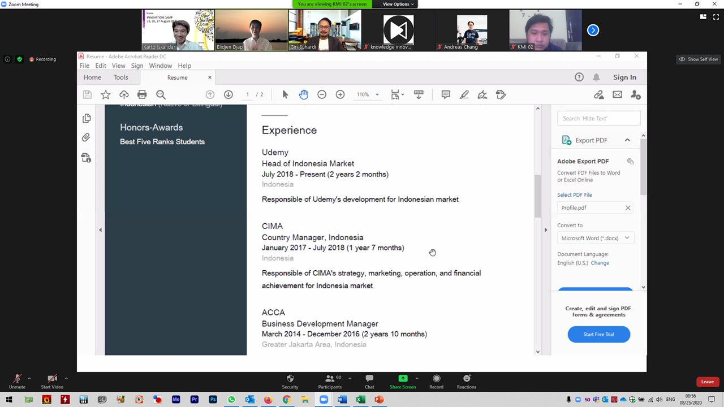Click the share with others person icon
This screenshot has width=724, height=407.
click(x=636, y=94)
